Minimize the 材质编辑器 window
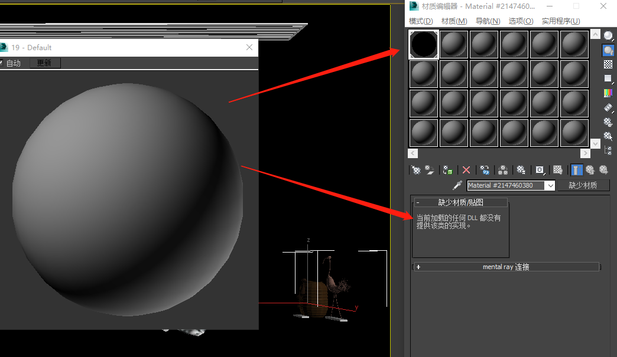Screen dimensions: 617x357 (550, 6)
